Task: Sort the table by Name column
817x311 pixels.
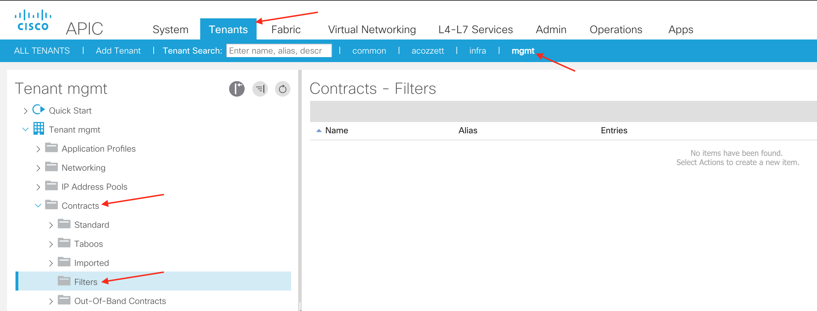Action: (x=336, y=130)
